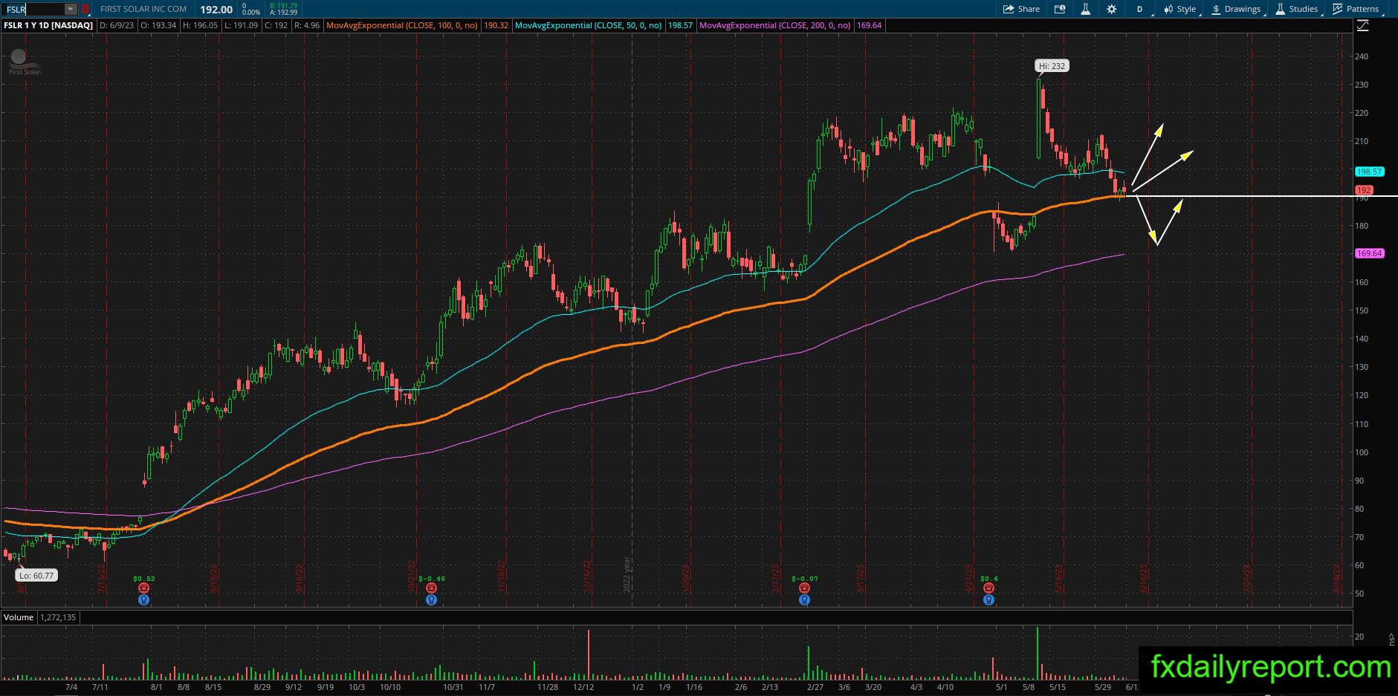Click the red earnings phone icon under $0.52
This screenshot has height=696, width=1398.
(144, 588)
